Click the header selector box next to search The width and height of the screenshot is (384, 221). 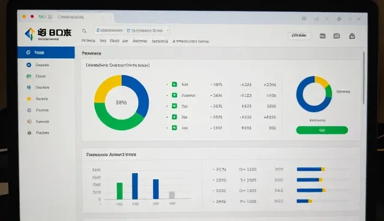(132, 31)
